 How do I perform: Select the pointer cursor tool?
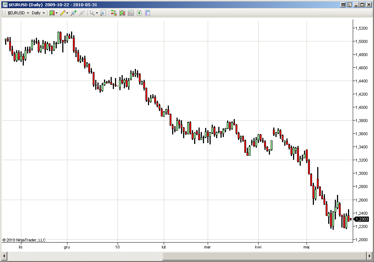pyautogui.click(x=92, y=13)
